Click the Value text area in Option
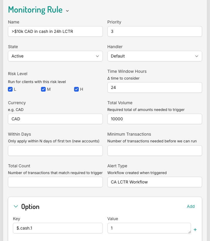210x241 pixels. 149,228
